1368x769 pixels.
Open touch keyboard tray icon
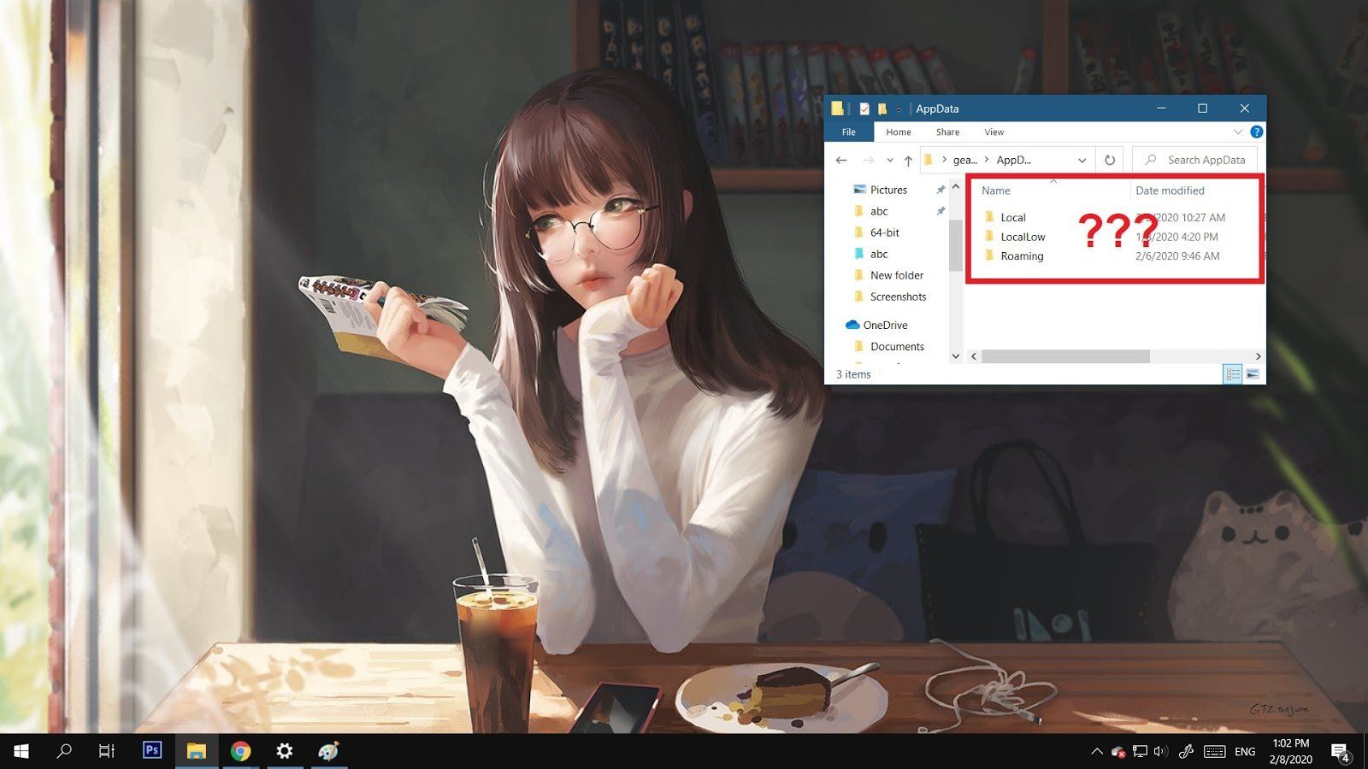pos(1214,752)
